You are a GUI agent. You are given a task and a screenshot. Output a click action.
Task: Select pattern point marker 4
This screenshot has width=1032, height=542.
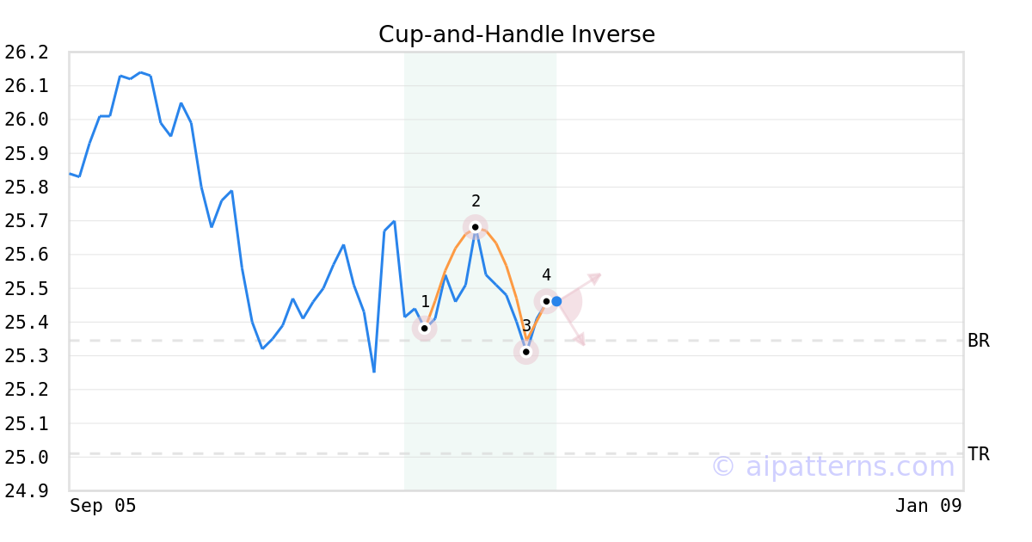[546, 301]
